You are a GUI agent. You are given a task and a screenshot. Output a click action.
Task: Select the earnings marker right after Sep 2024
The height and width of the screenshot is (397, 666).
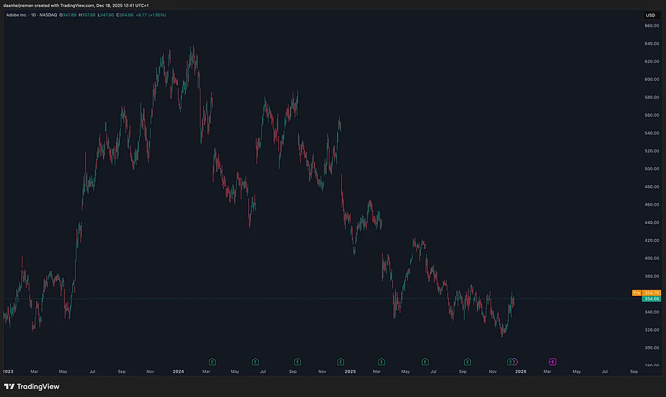pyautogui.click(x=298, y=362)
